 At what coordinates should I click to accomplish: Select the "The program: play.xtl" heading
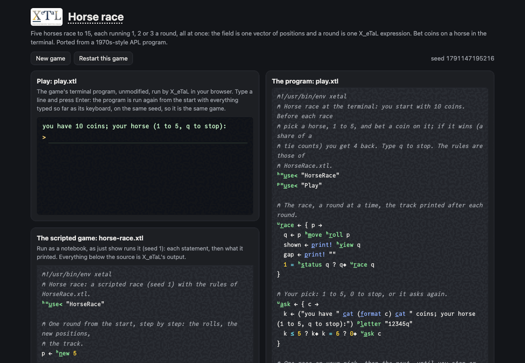305,82
